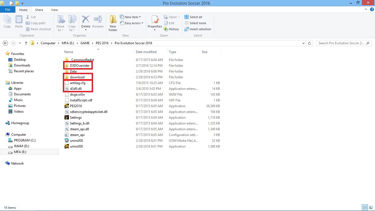This screenshot has height=211, width=375.
Task: Select the download folder
Action: coord(77,77)
